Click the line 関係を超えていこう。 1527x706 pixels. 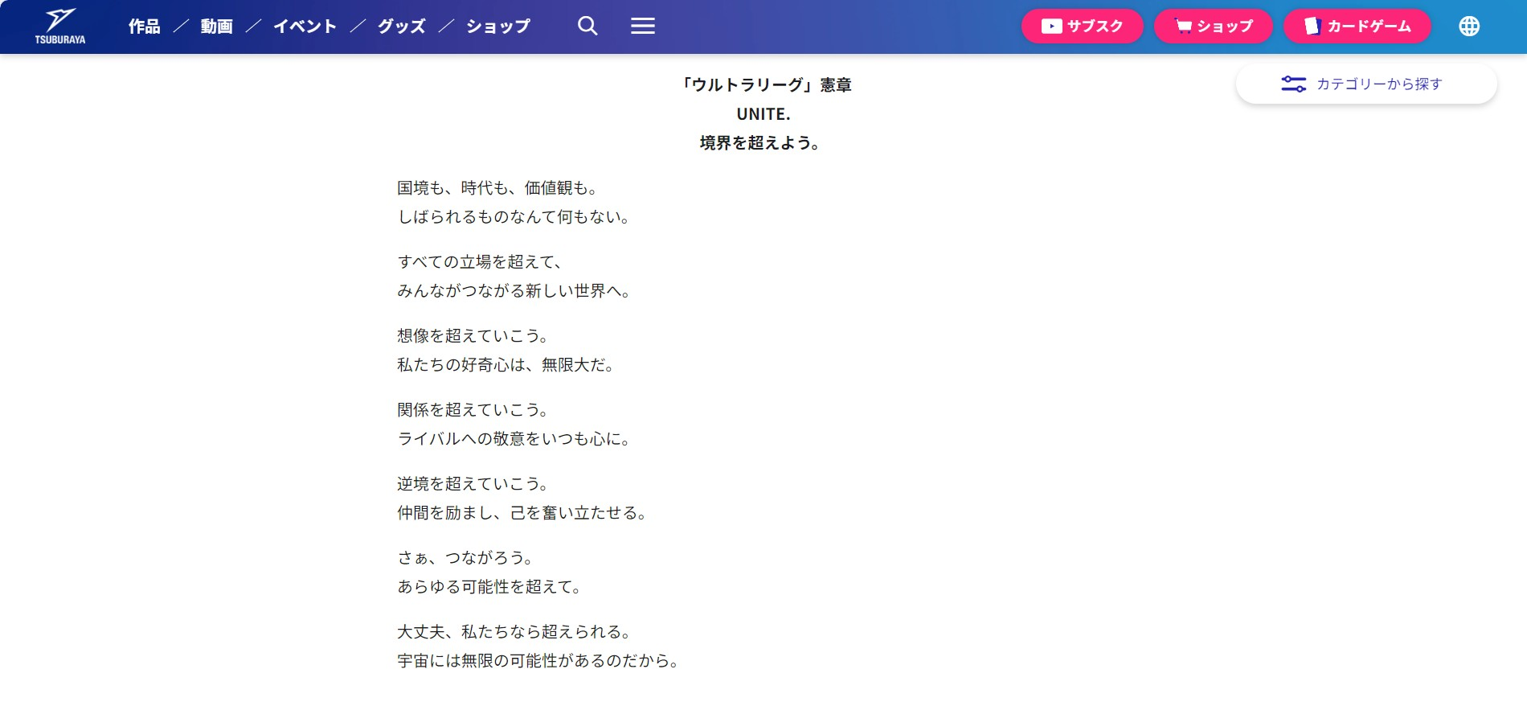point(473,410)
